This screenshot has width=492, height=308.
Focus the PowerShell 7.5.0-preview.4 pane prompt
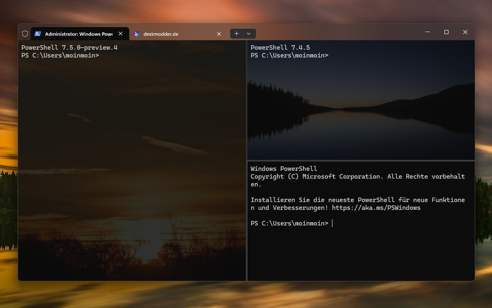coord(60,55)
